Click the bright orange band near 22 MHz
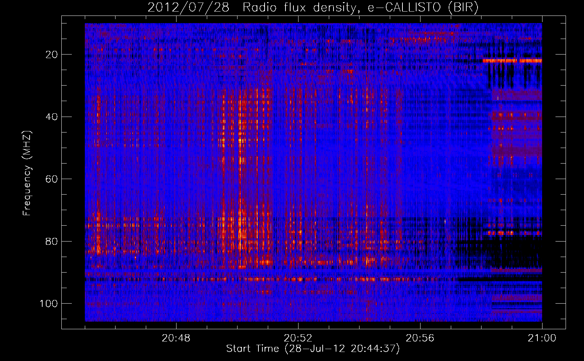Viewport: 584px width, 361px height. (512, 61)
